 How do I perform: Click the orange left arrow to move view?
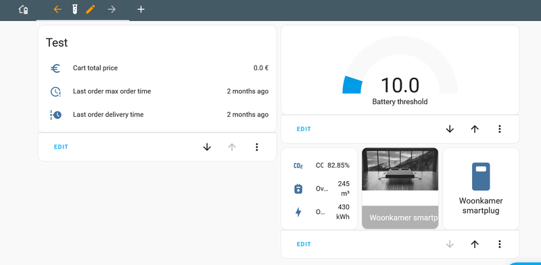[x=57, y=9]
